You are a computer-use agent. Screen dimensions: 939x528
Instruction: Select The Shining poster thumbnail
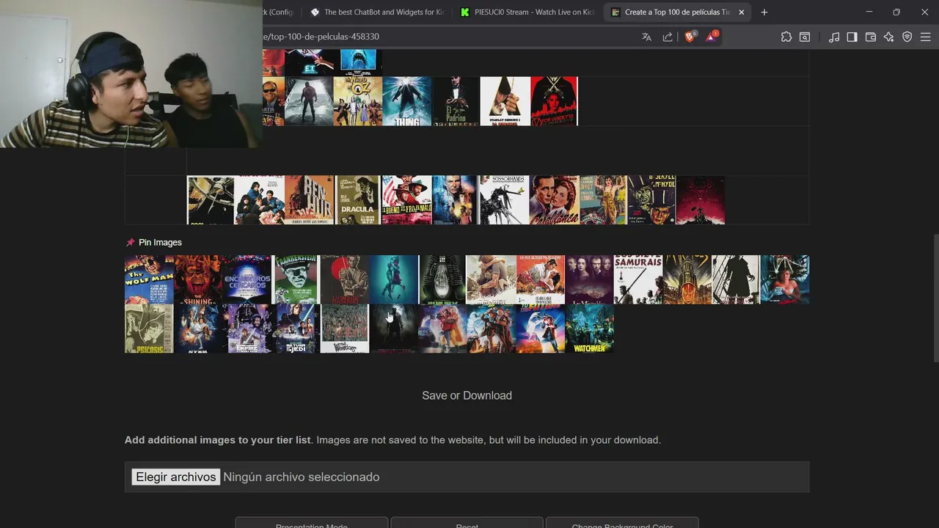[x=198, y=279]
